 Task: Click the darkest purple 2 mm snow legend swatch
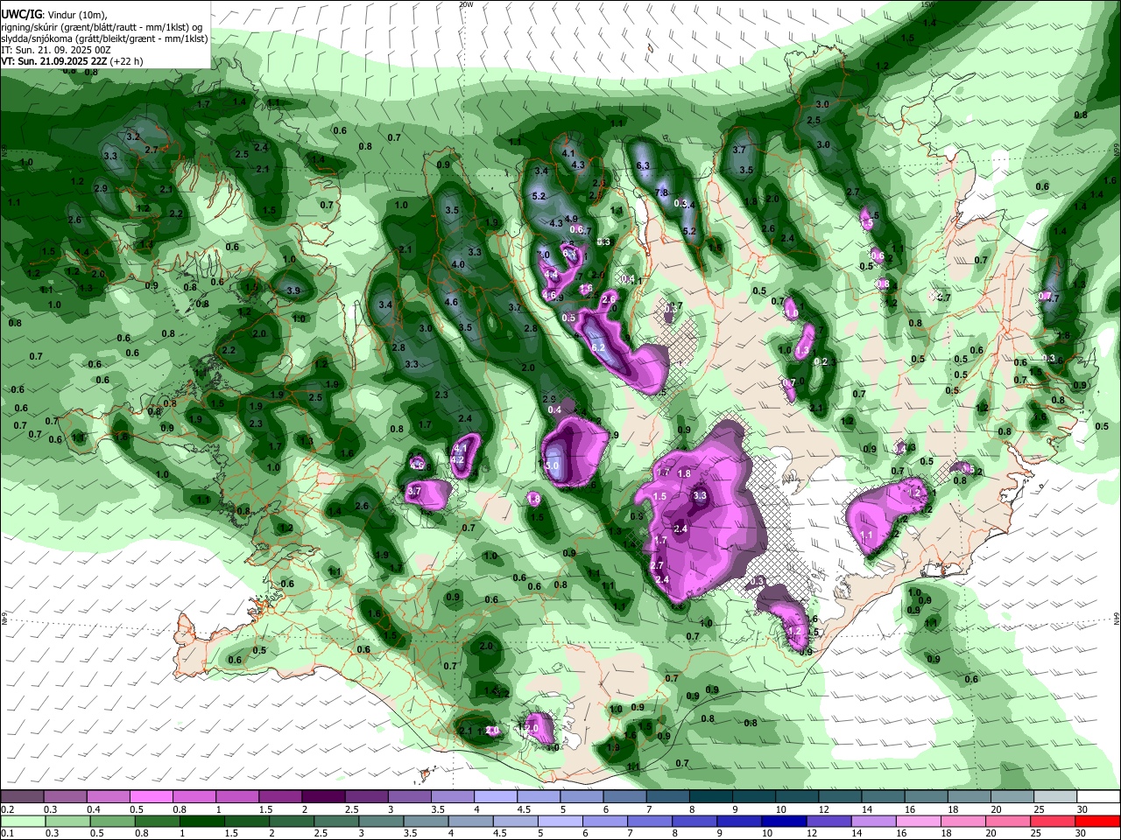(322, 796)
